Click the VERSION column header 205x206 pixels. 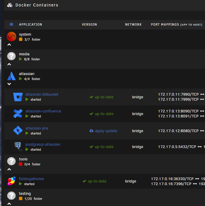pos(89,24)
